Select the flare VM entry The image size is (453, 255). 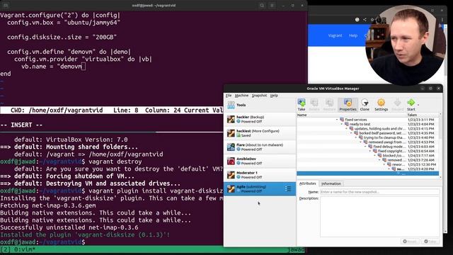click(x=260, y=147)
